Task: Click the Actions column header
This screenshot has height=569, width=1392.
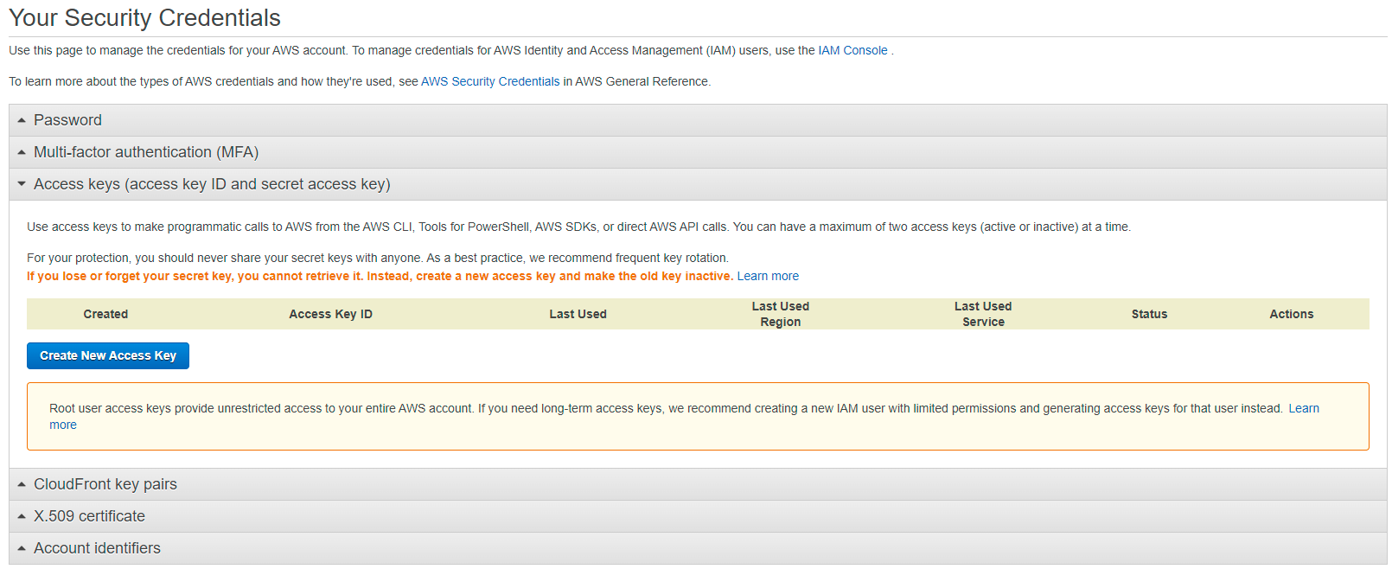Action: tap(1291, 314)
